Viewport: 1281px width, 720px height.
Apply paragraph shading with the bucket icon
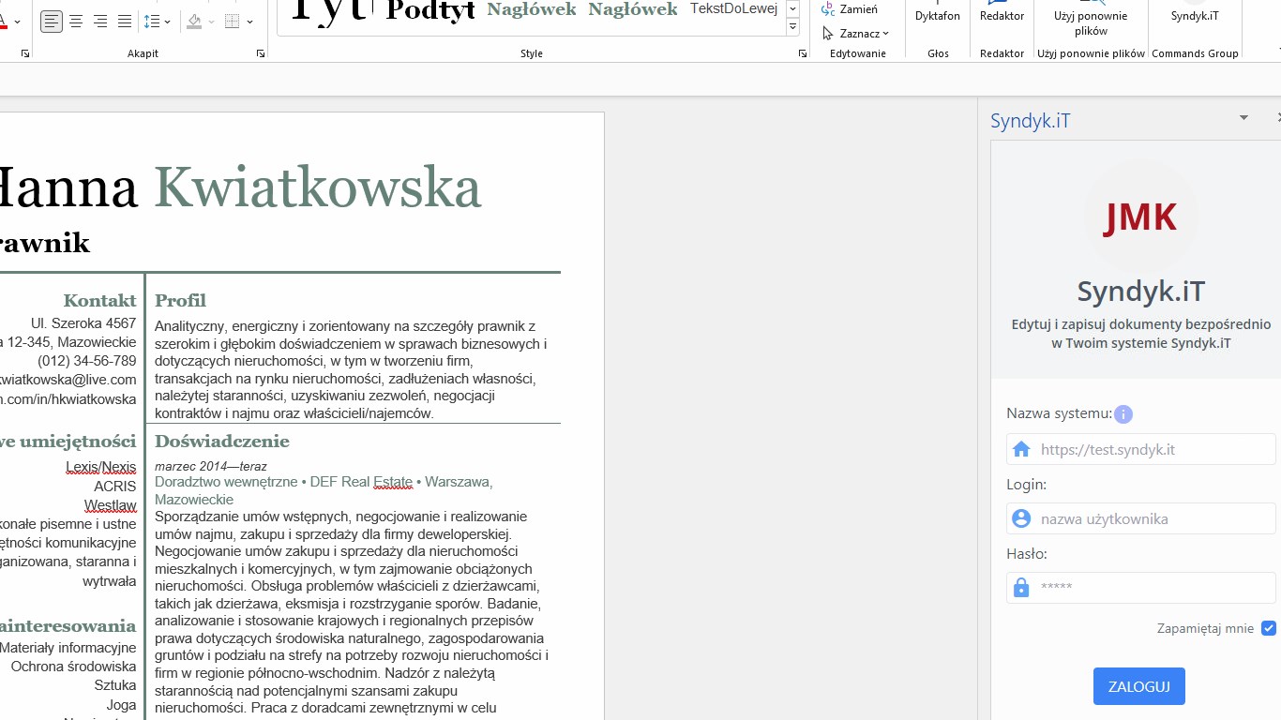point(194,21)
